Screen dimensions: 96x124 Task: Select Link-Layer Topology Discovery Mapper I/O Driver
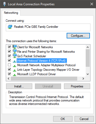48,70
